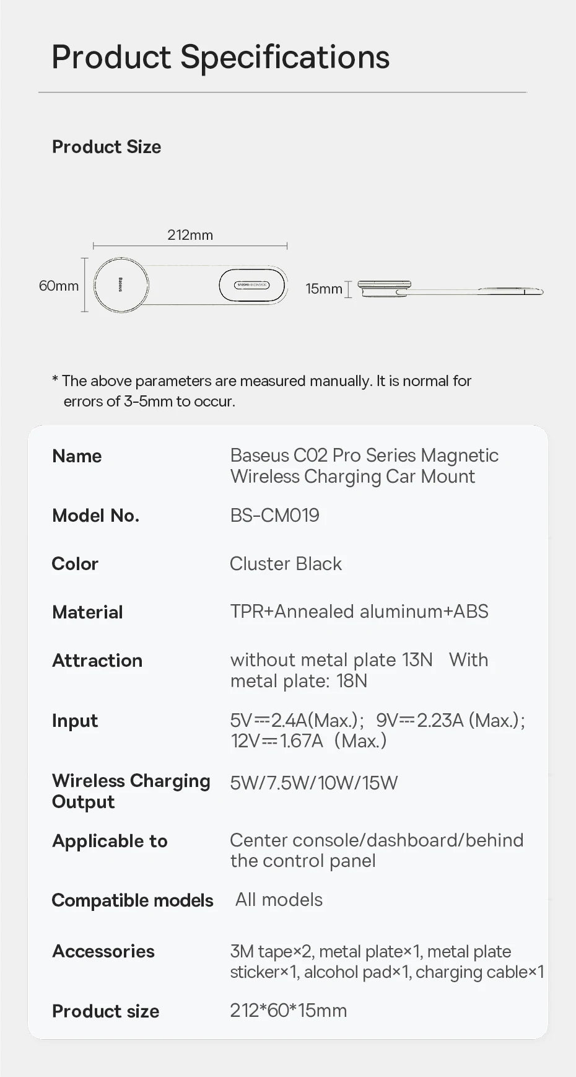
Task: Click the Applicable to row label
Action: pyautogui.click(x=110, y=841)
